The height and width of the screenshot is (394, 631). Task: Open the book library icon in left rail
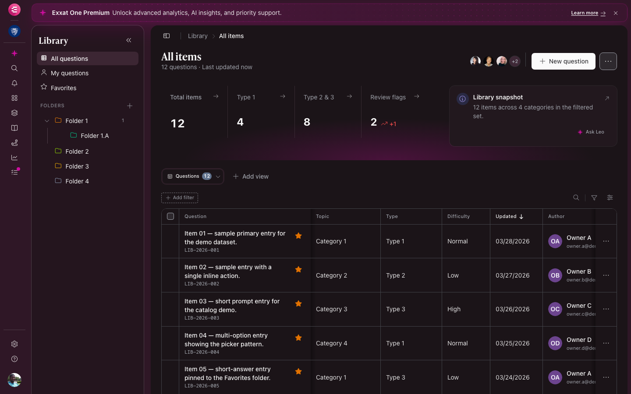(14, 128)
